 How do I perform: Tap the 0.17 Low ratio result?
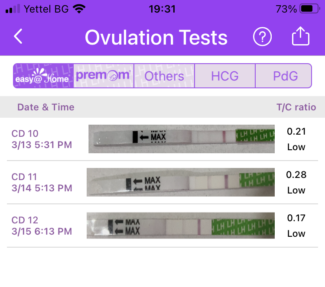click(x=296, y=226)
